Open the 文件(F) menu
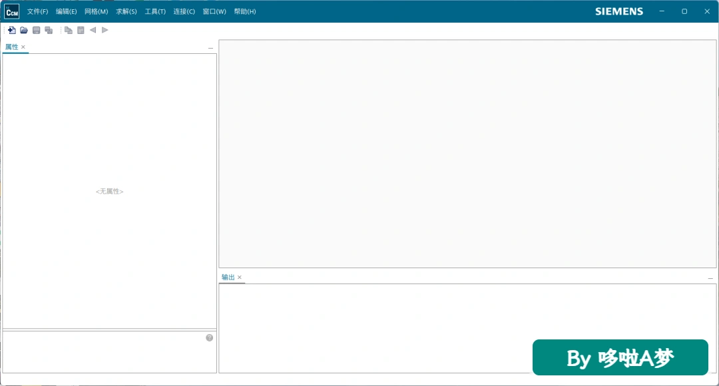 click(x=37, y=11)
